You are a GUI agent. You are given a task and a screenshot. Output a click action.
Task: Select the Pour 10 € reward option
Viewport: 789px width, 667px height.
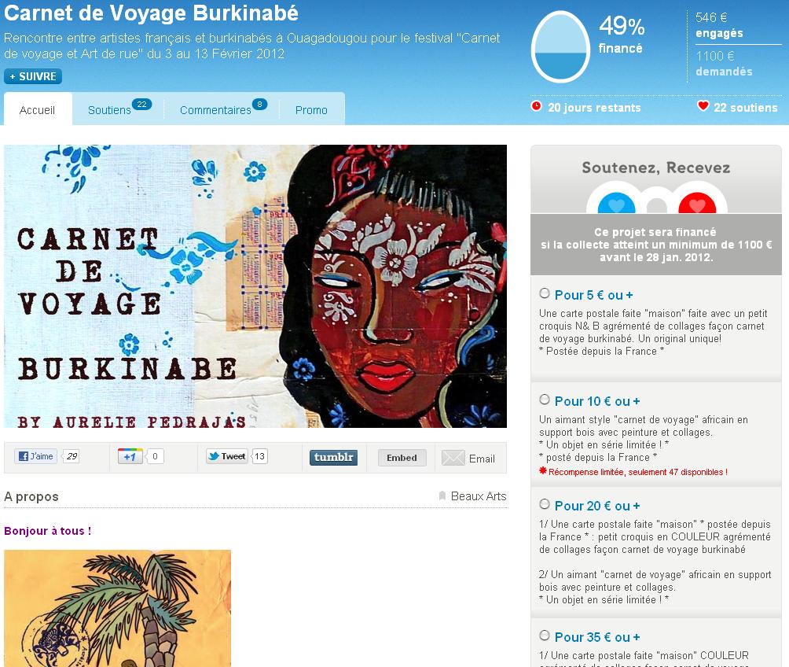point(545,400)
